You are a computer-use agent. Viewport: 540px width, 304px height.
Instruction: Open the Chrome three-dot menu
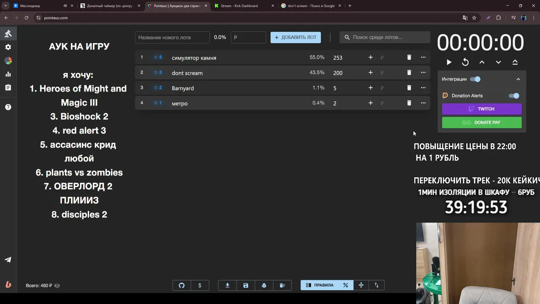click(534, 18)
